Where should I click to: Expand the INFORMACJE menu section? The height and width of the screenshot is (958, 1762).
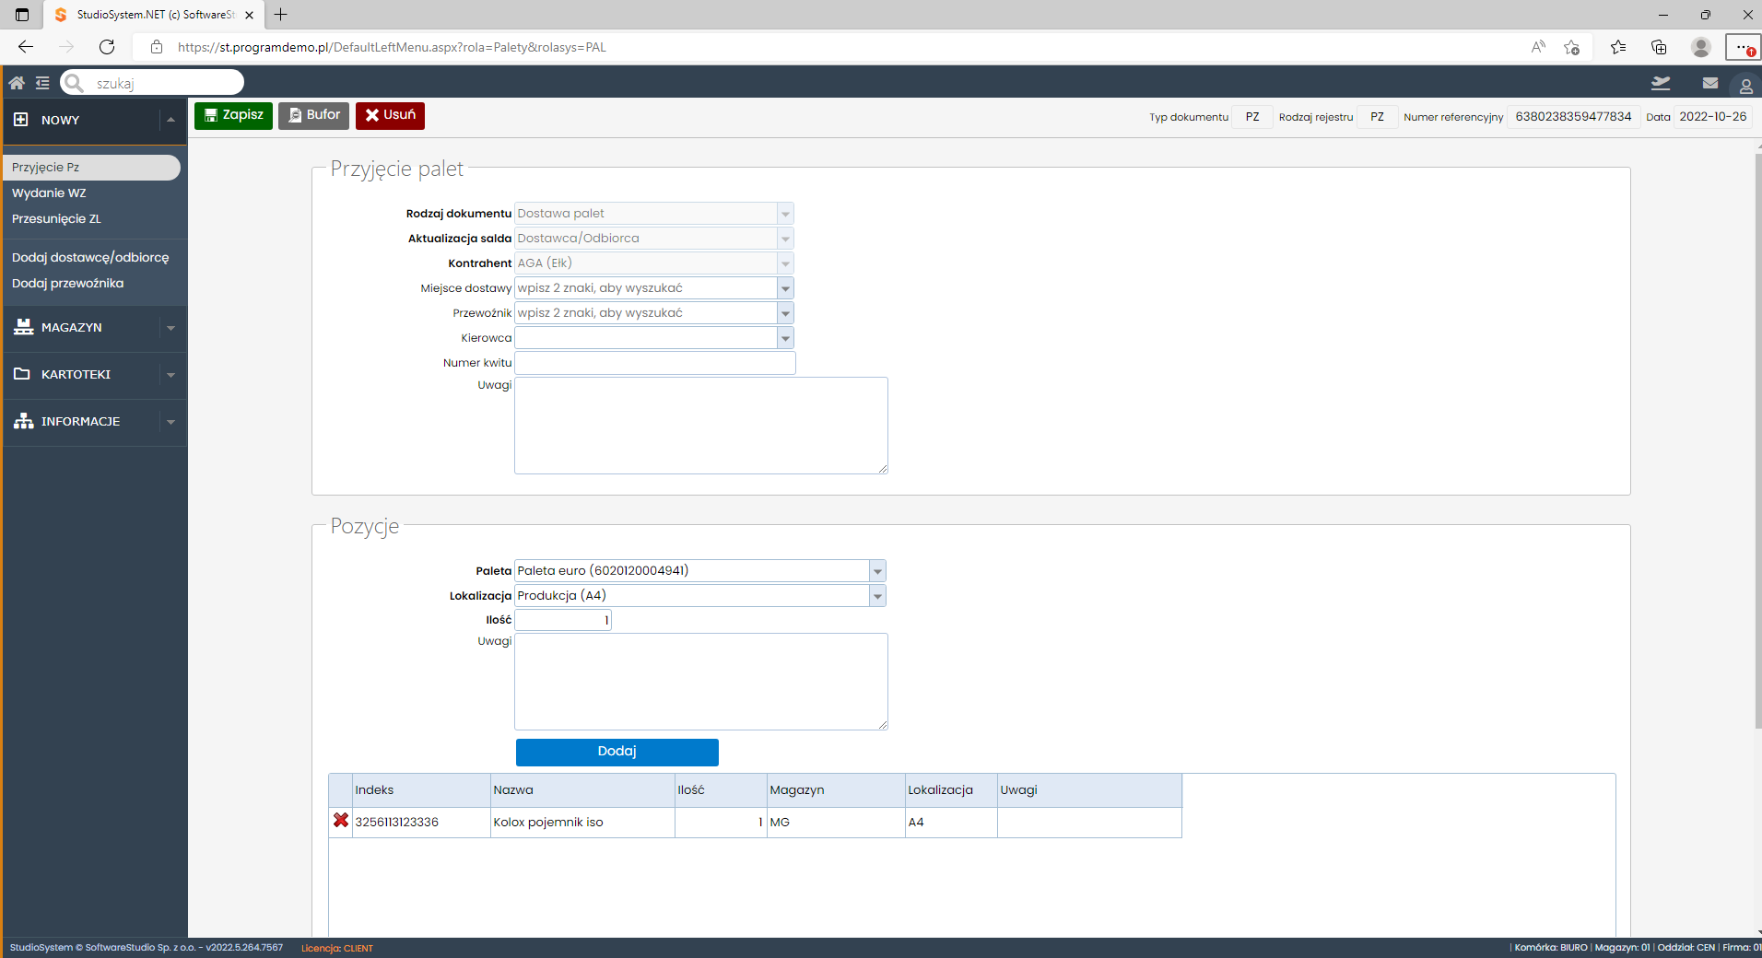(170, 422)
